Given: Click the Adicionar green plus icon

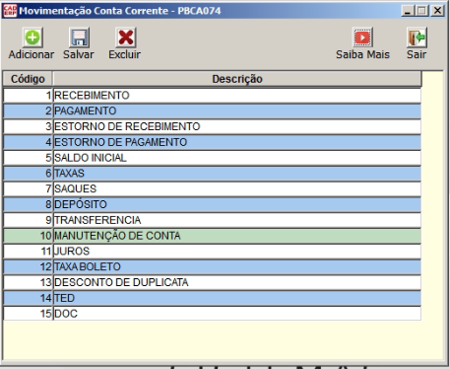Looking at the screenshot, I should click(32, 37).
